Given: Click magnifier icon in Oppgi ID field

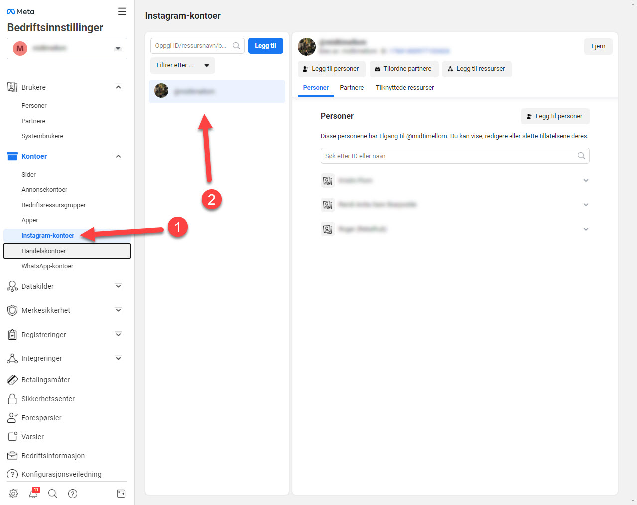Looking at the screenshot, I should pos(237,46).
